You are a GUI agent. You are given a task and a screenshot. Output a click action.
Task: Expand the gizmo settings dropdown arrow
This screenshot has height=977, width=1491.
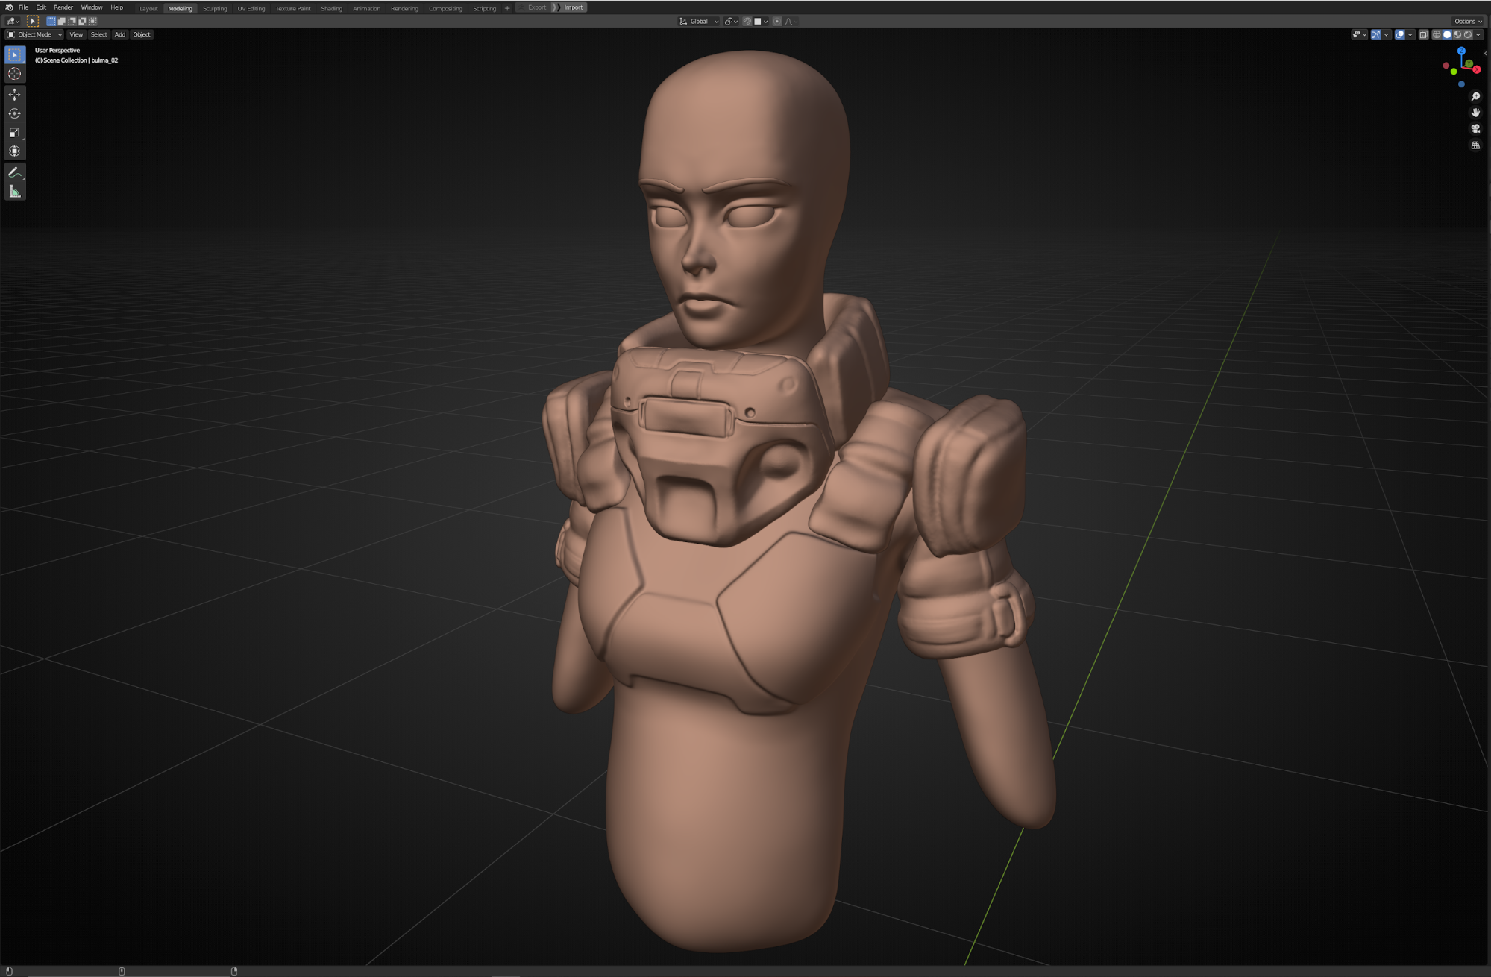point(1386,34)
